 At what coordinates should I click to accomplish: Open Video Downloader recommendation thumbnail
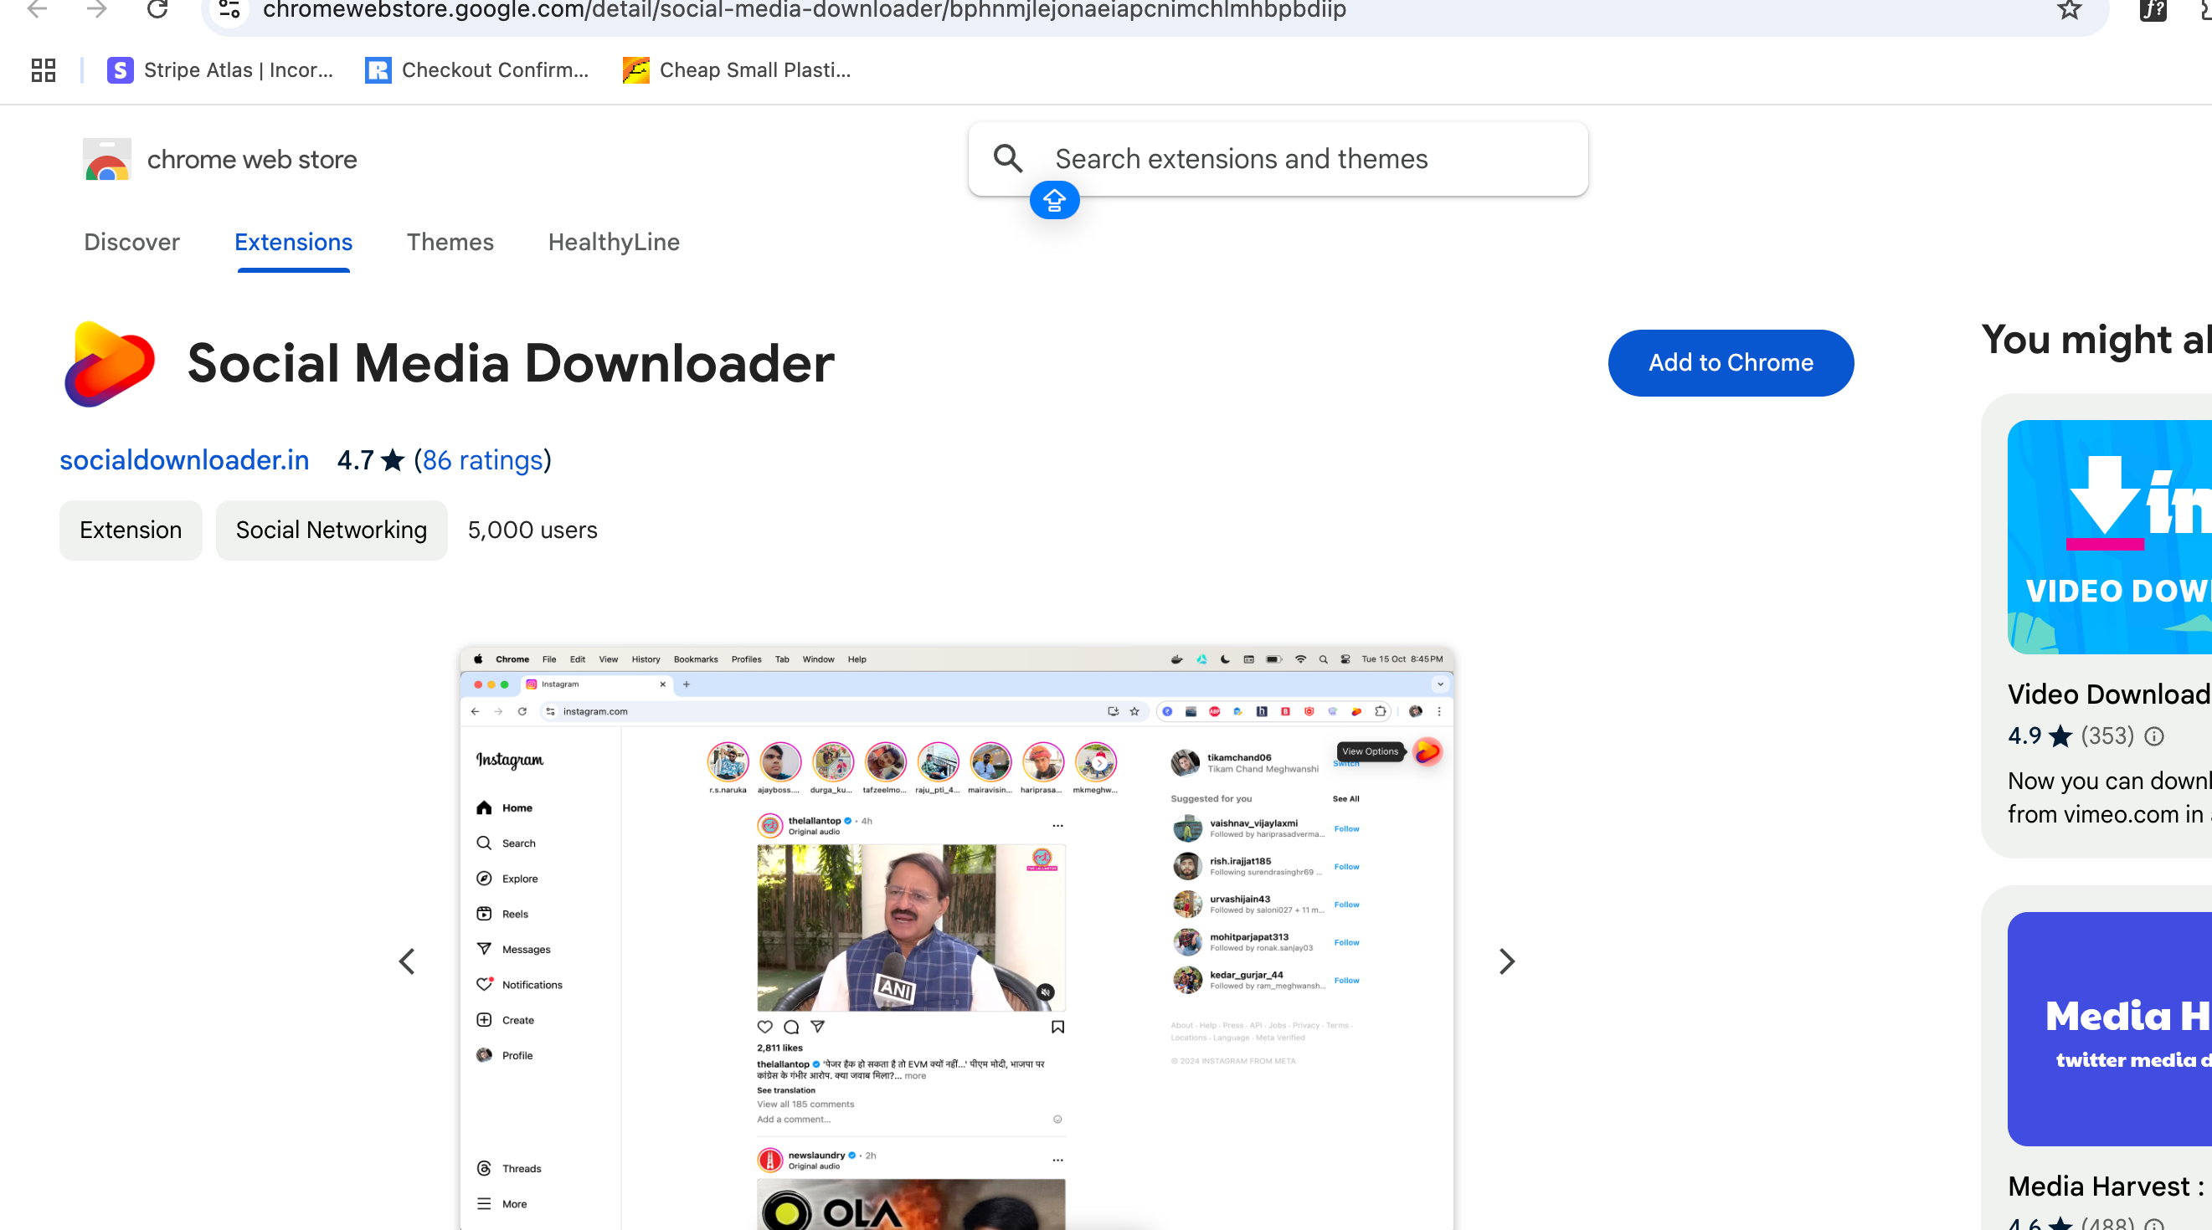pos(2109,536)
